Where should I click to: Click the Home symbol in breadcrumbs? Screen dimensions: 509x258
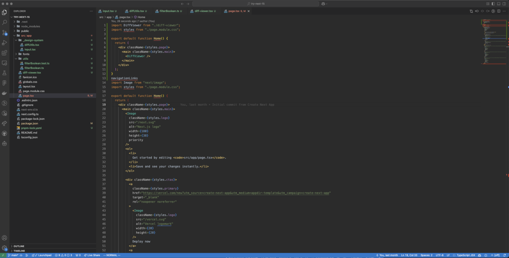[x=140, y=17]
